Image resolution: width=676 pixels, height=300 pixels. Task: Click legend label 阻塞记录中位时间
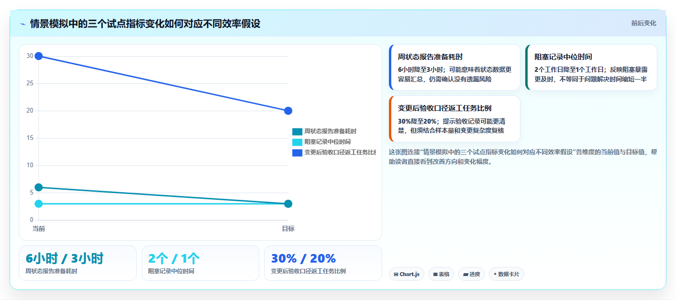327,142
